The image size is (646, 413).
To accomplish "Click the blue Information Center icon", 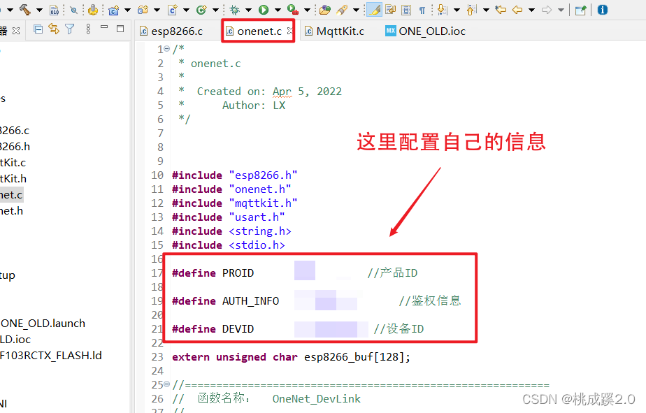I will tap(603, 10).
